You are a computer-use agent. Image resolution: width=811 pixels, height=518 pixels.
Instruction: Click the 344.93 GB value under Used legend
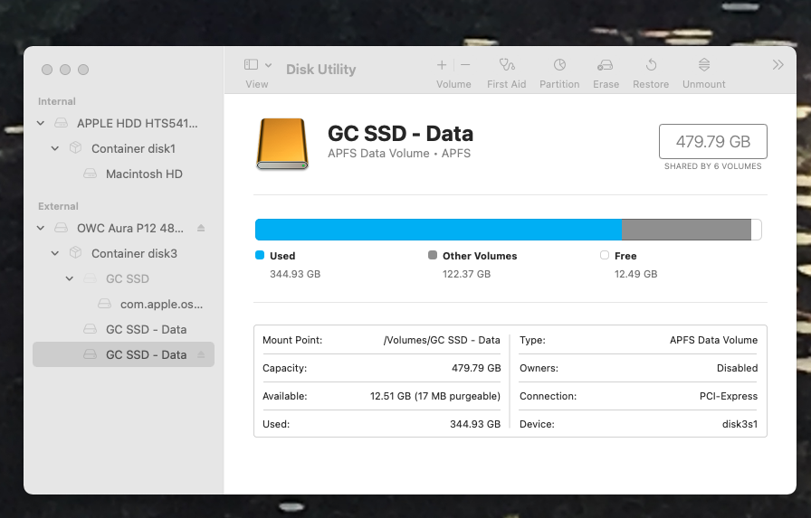295,274
